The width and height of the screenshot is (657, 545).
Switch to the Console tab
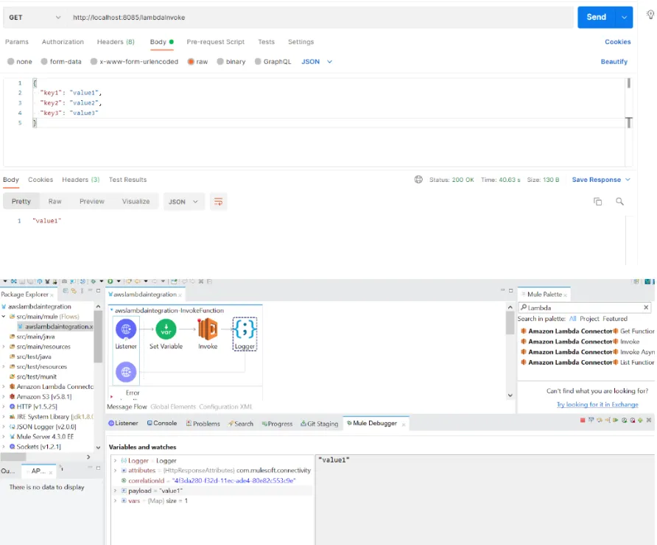coord(162,423)
